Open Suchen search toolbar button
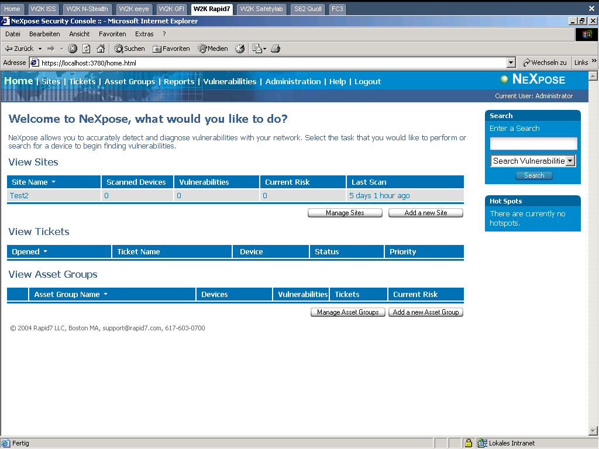599x449 pixels. 129,49
